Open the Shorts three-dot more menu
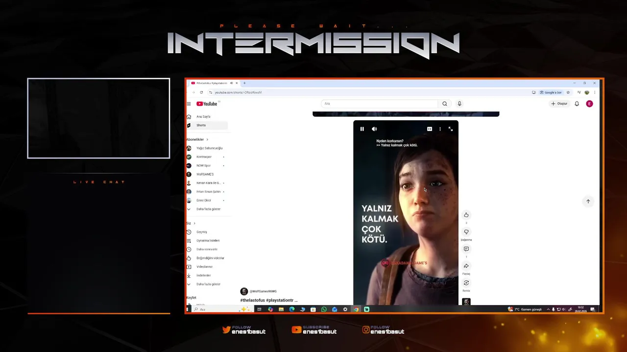The image size is (627, 352). [440, 129]
